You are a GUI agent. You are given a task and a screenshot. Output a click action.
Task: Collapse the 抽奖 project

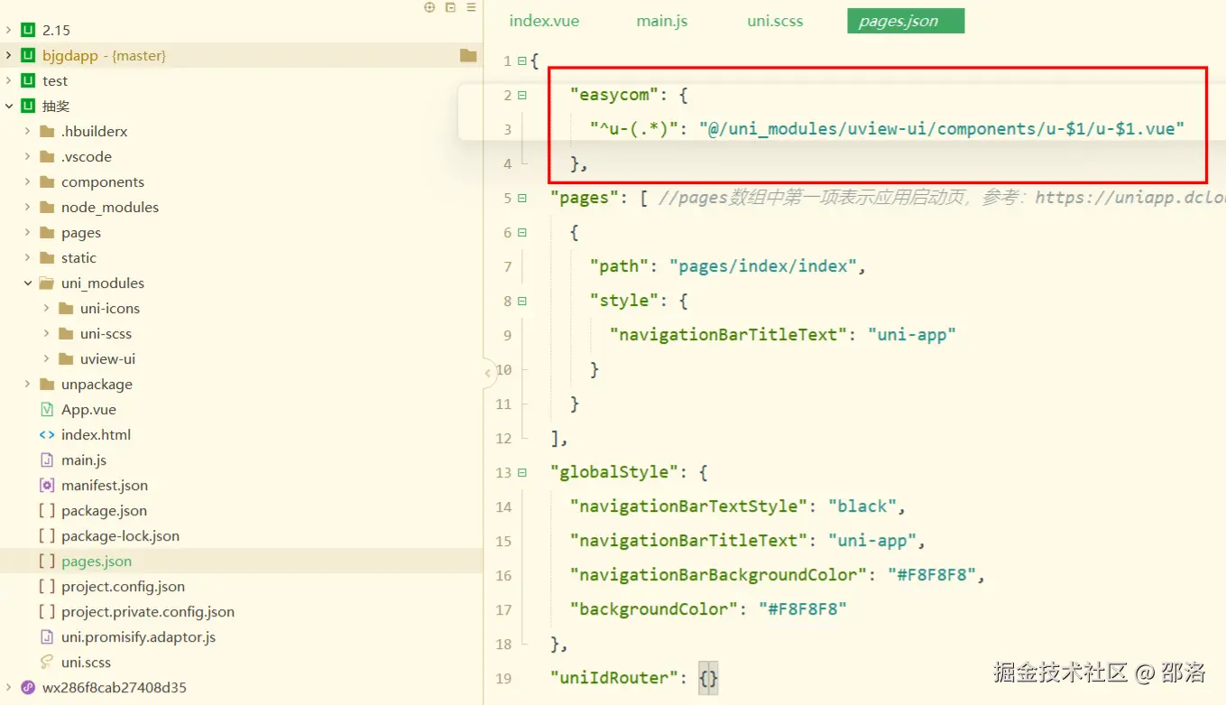click(9, 106)
